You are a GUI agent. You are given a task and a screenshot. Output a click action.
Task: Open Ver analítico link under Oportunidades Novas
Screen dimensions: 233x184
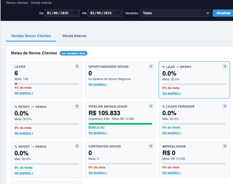98,84
